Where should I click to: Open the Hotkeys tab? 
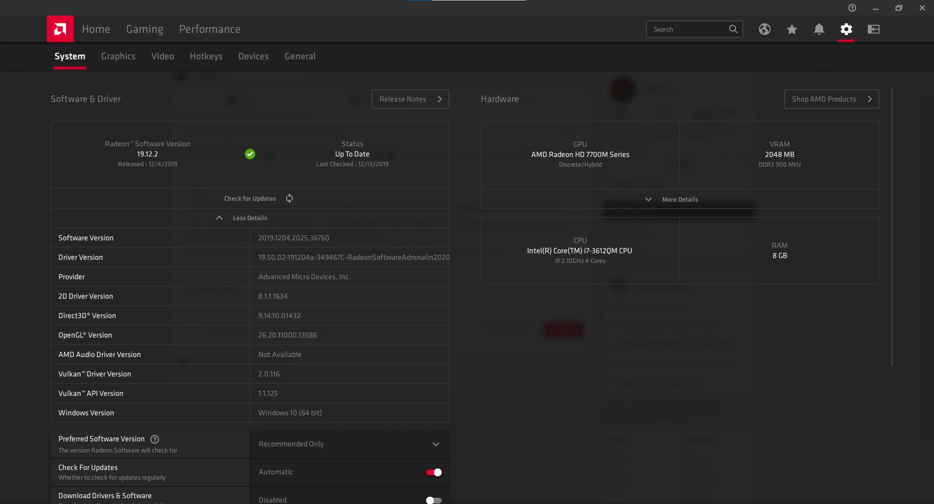coord(206,56)
